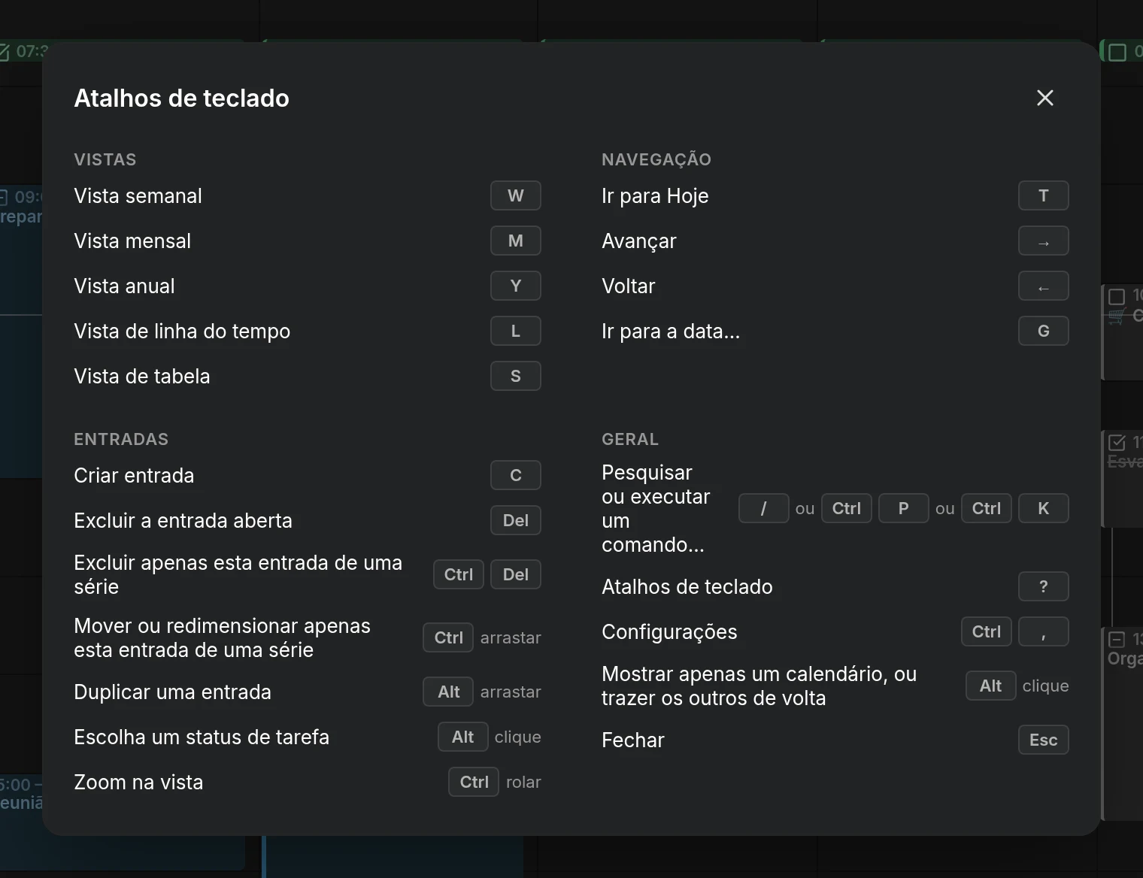Select the 'Vista semanal' label
Screen dimensions: 1143x878
138,195
